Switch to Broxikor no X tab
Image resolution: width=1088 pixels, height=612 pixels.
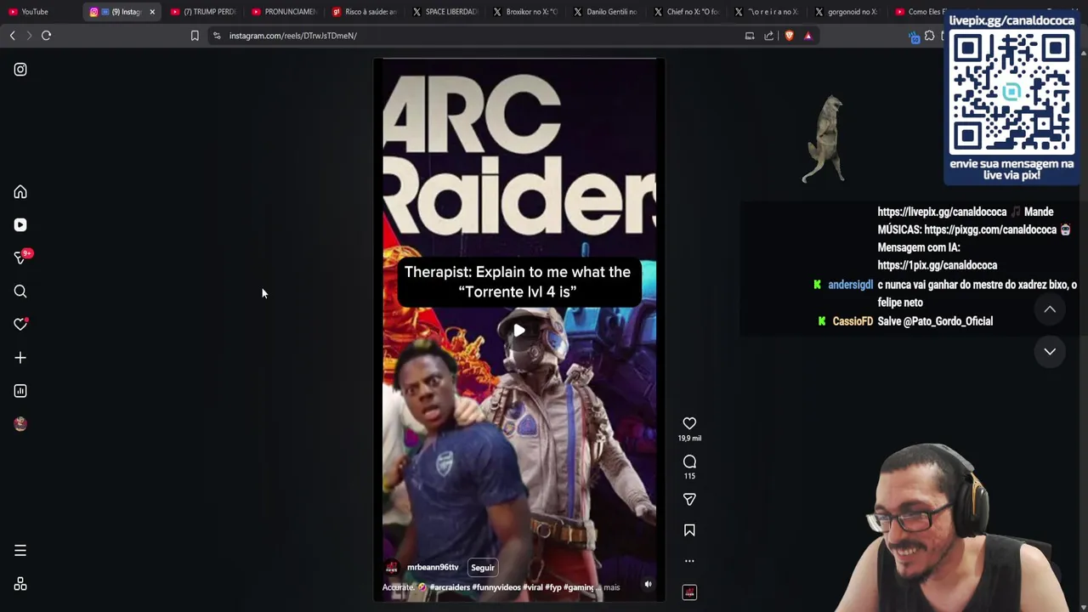coord(525,12)
